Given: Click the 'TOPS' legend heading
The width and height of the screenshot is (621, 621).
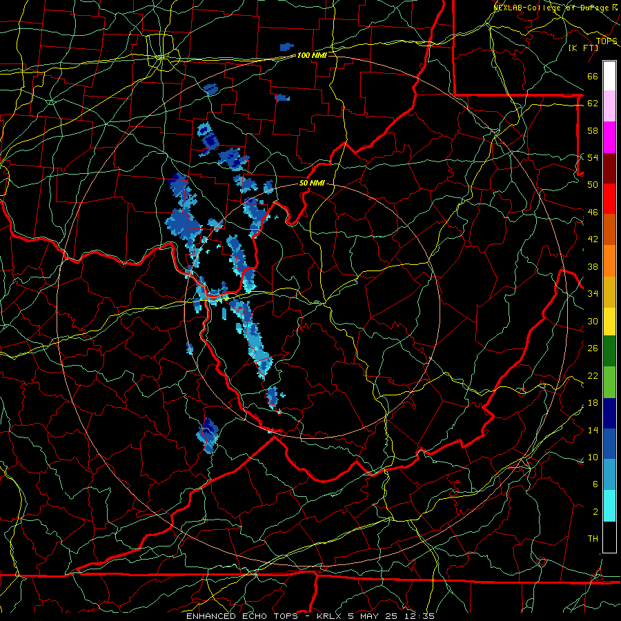Looking at the screenshot, I should click(x=607, y=41).
